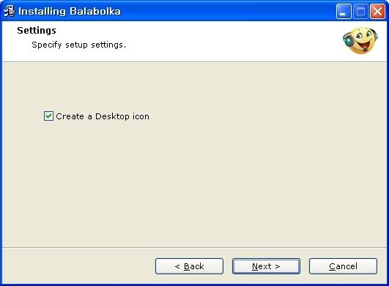Click the installer icon in the title bar

click(10, 11)
